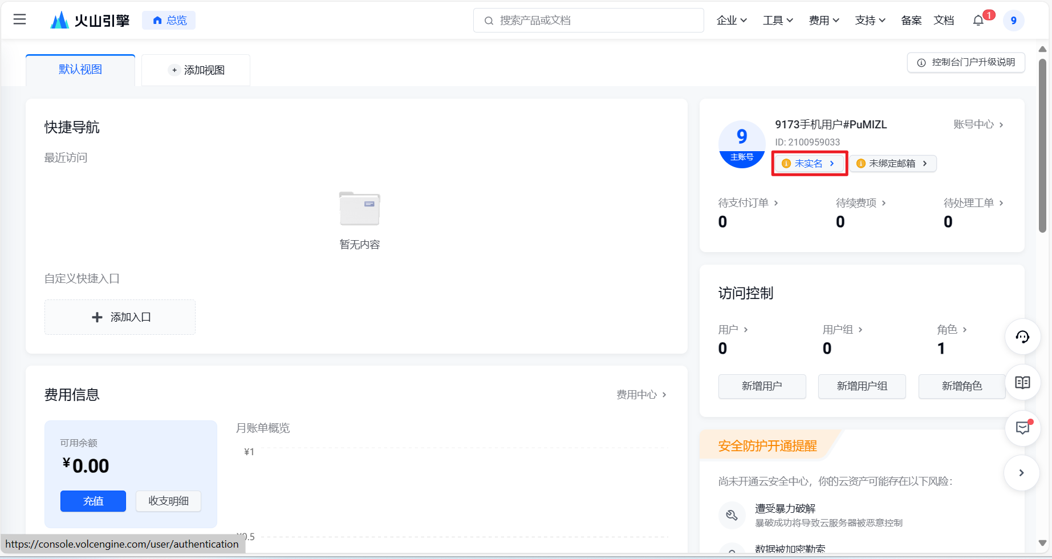The width and height of the screenshot is (1052, 559).
Task: Open the documentation book floating icon
Action: click(1022, 383)
